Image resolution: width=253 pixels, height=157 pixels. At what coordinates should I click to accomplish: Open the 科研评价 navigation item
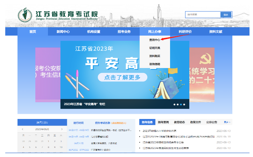[185, 31]
